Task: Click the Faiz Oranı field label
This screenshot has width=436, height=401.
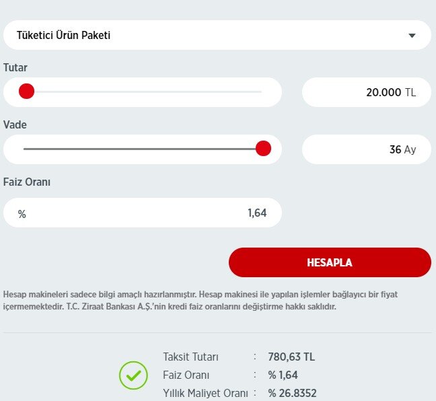Action: (x=27, y=182)
